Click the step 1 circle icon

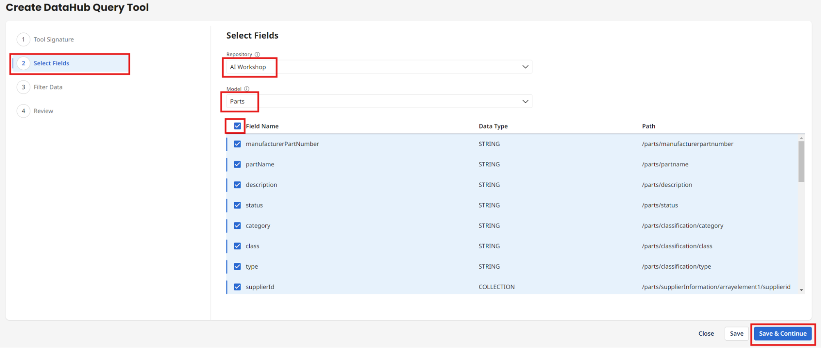23,39
